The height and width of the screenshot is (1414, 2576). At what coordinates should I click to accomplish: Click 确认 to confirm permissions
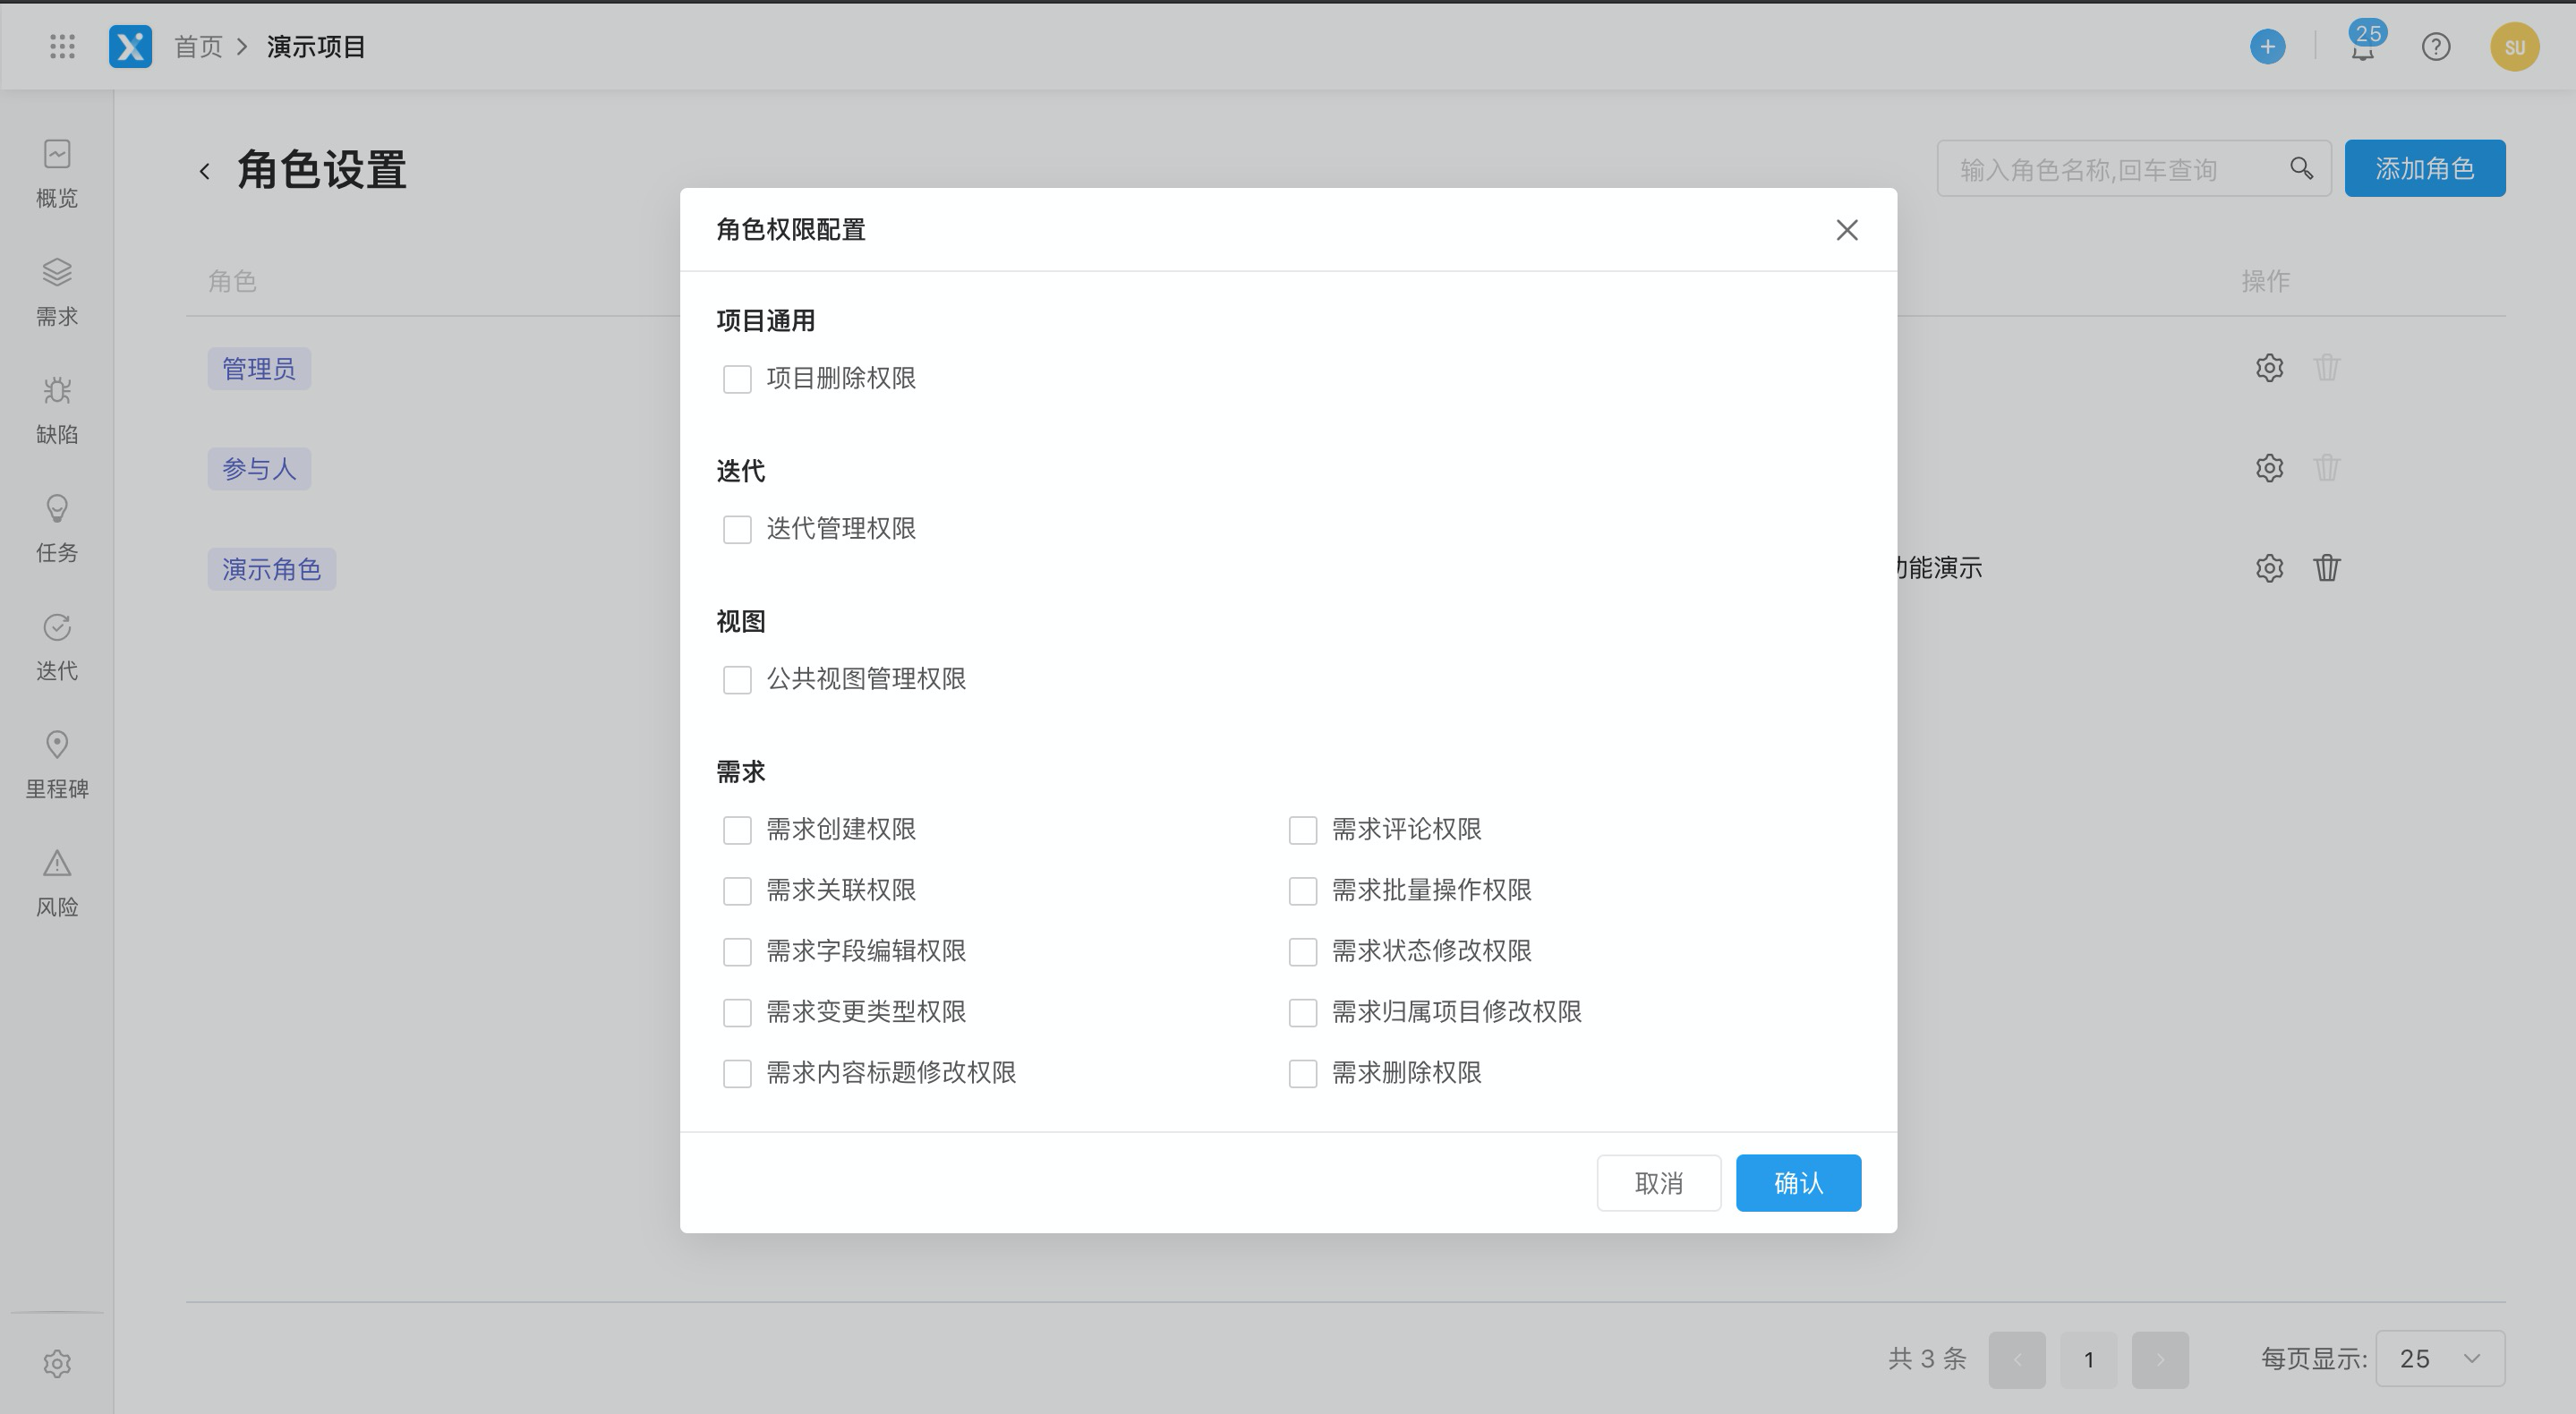1798,1183
